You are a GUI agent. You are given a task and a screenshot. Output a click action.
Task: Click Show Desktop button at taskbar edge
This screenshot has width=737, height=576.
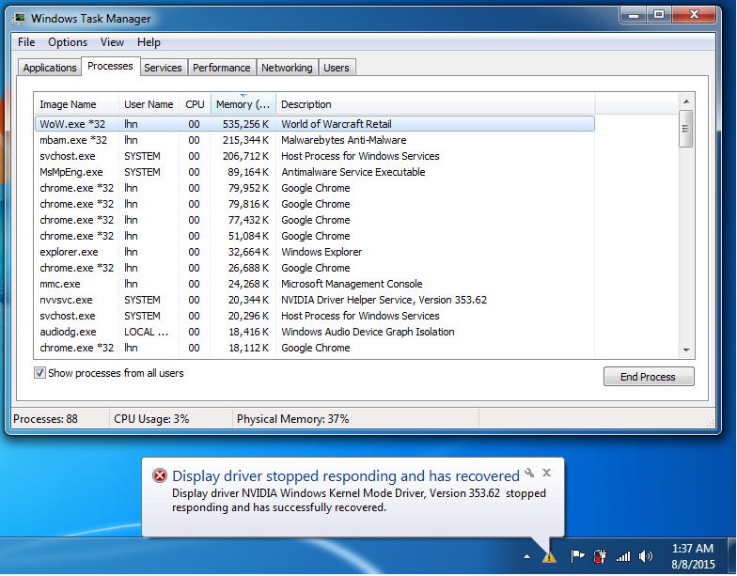[x=731, y=556]
